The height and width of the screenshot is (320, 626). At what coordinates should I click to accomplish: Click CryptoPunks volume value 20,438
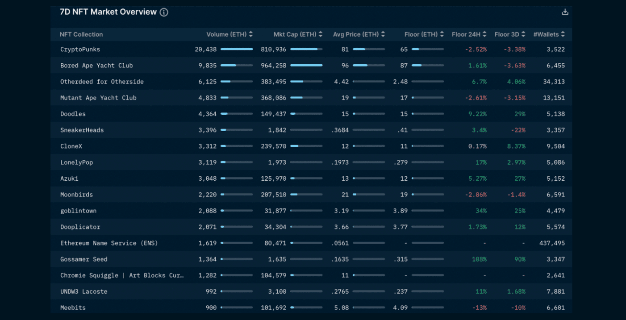(x=205, y=50)
